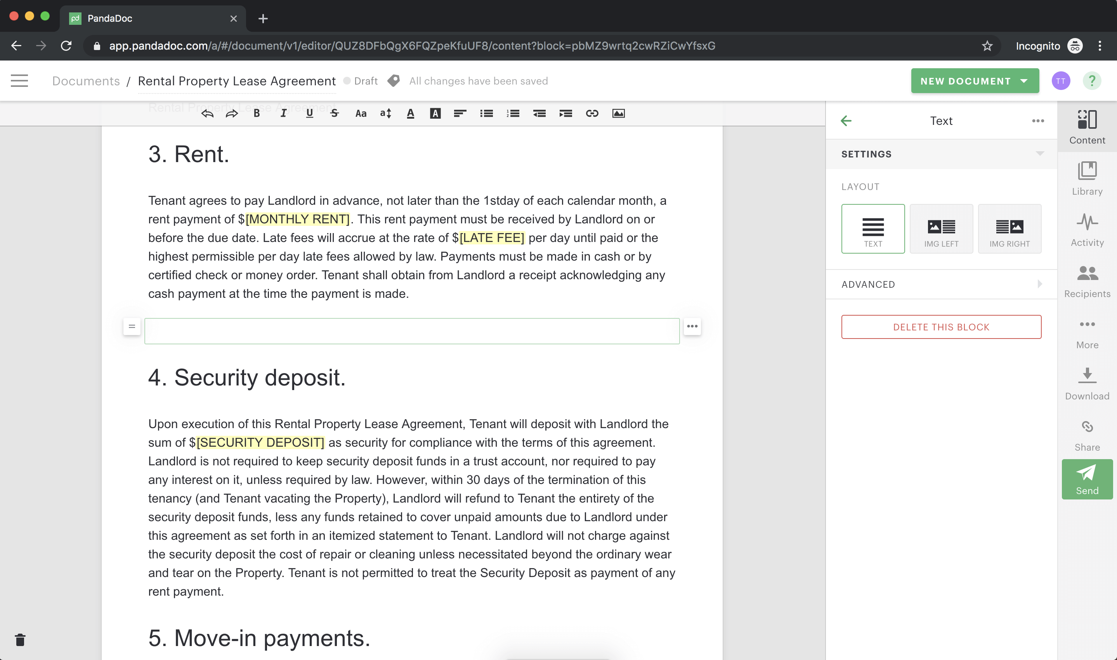The height and width of the screenshot is (660, 1117).
Task: Open the Aa font style menu
Action: [361, 113]
